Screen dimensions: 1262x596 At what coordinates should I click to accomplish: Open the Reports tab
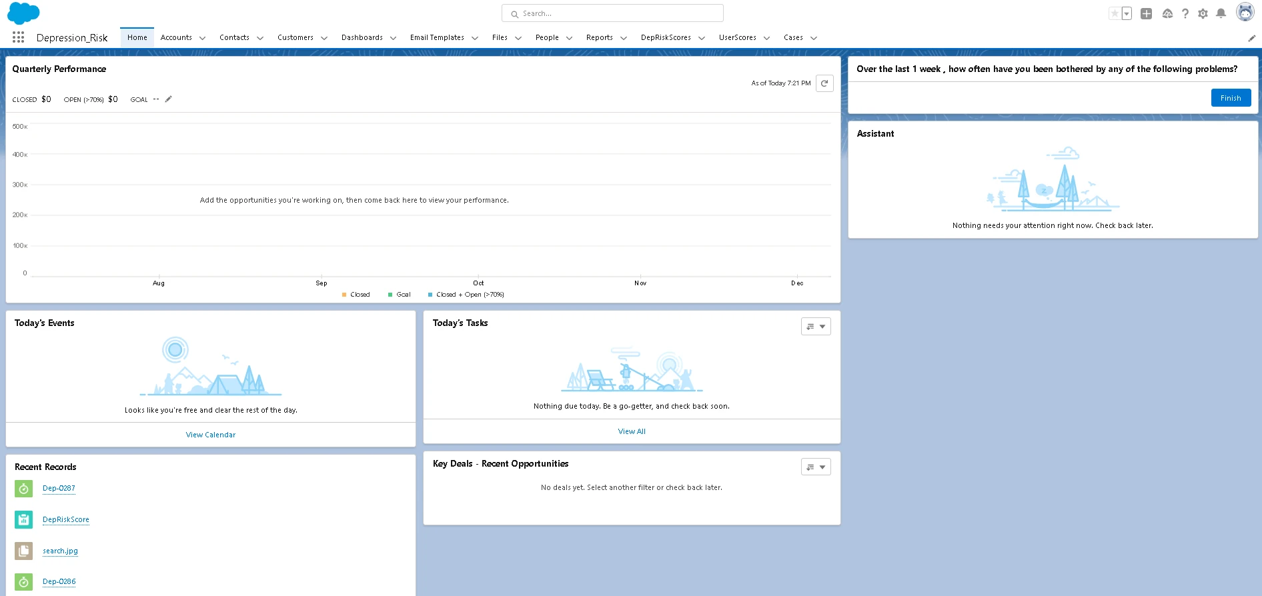599,37
